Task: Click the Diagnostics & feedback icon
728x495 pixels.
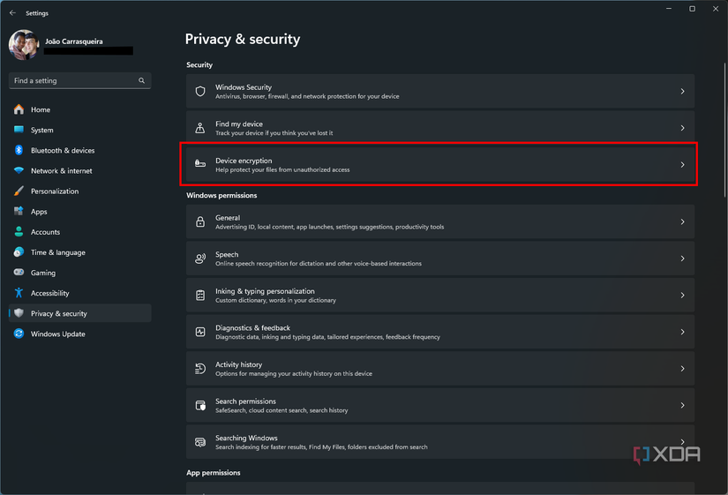Action: pyautogui.click(x=200, y=332)
